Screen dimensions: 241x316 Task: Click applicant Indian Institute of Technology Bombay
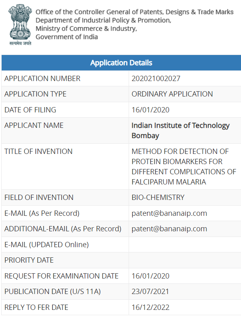tap(180, 130)
